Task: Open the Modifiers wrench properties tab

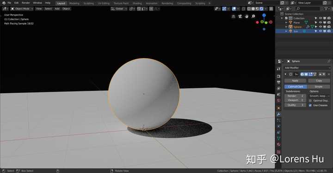Action: tap(278, 114)
